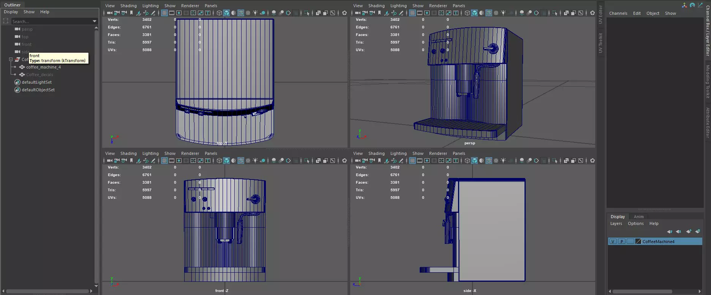Switch to Anim tab in Layer Editor
The image size is (711, 295).
pyautogui.click(x=639, y=217)
